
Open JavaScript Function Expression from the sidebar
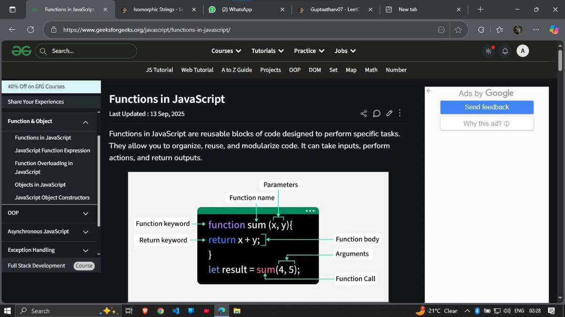pos(52,150)
